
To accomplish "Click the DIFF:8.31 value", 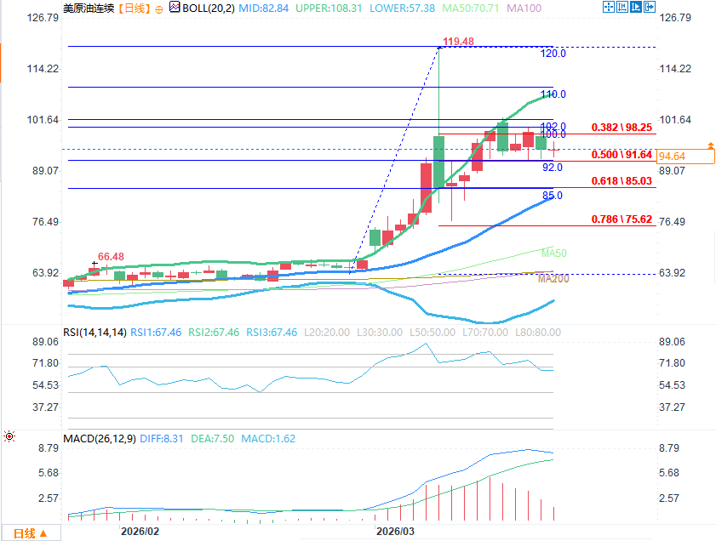I will 162,439.
